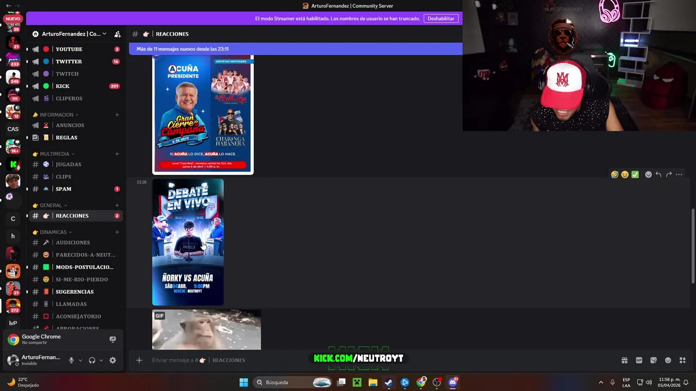Open the green K server icon

[13, 164]
